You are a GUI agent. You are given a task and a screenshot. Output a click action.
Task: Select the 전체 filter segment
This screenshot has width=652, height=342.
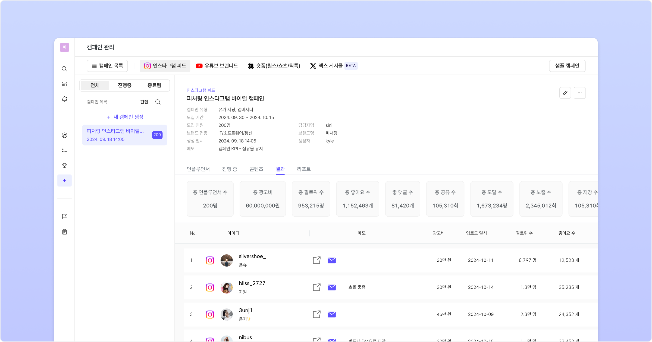point(95,85)
